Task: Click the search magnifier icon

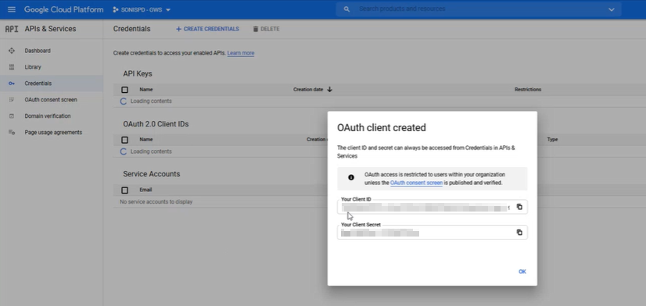Action: click(346, 9)
